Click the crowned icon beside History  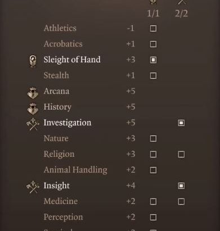tap(33, 108)
